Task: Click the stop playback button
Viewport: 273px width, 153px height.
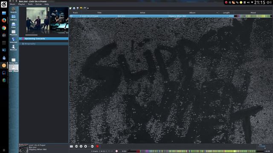Action: click(85, 146)
